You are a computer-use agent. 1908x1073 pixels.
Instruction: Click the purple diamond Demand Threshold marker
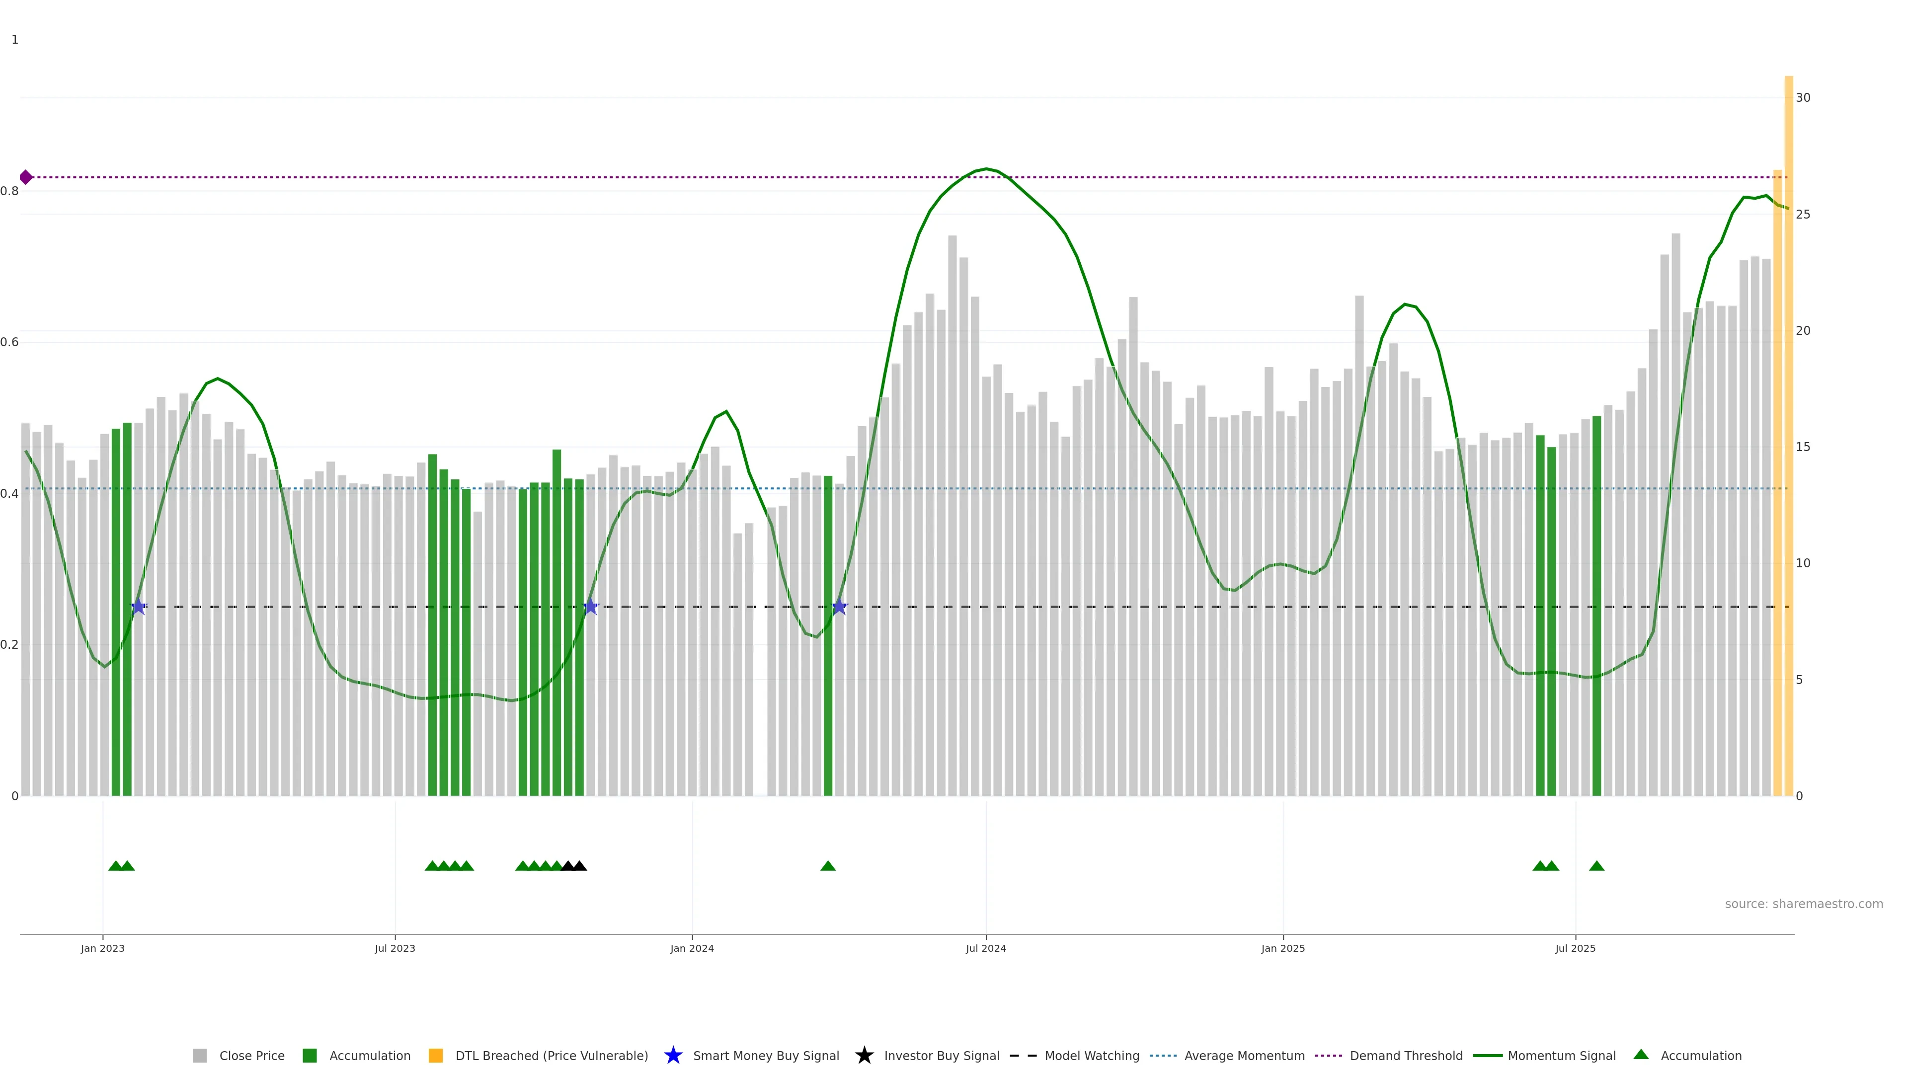(x=26, y=177)
